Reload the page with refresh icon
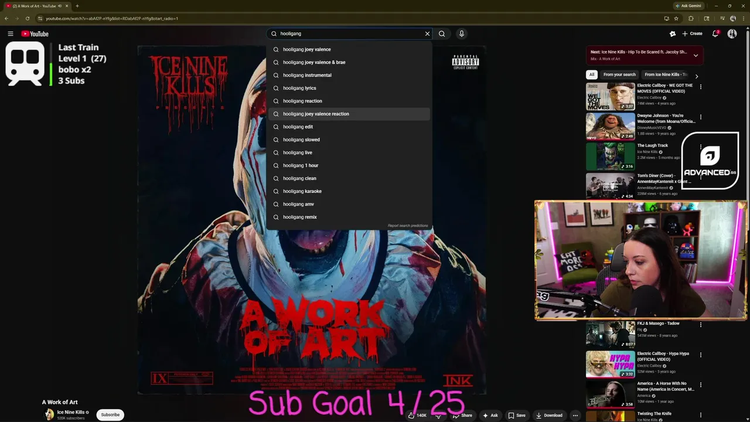 pos(28,18)
